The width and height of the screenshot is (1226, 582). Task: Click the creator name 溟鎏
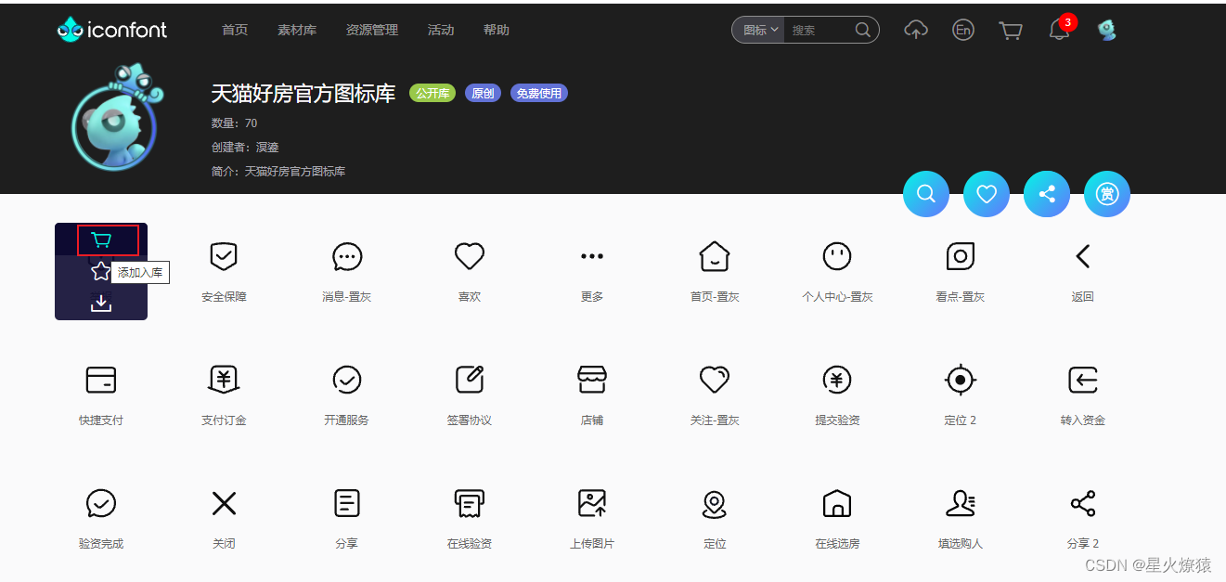267,147
